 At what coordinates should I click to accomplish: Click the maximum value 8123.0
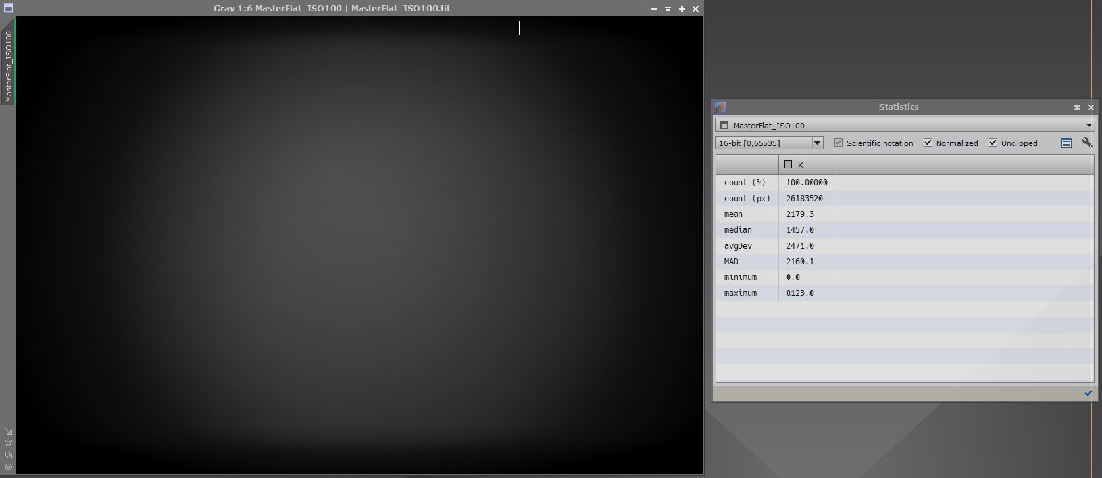pyautogui.click(x=800, y=293)
